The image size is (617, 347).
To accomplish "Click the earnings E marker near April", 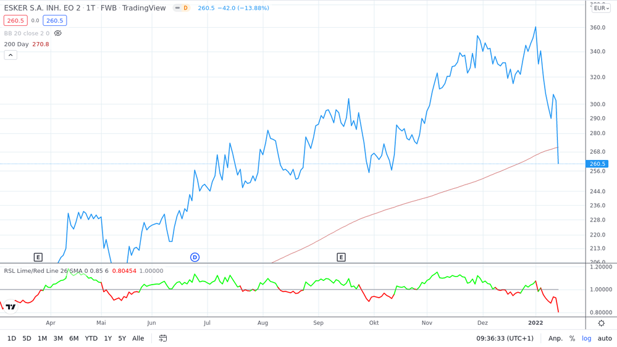I will click(x=38, y=257).
